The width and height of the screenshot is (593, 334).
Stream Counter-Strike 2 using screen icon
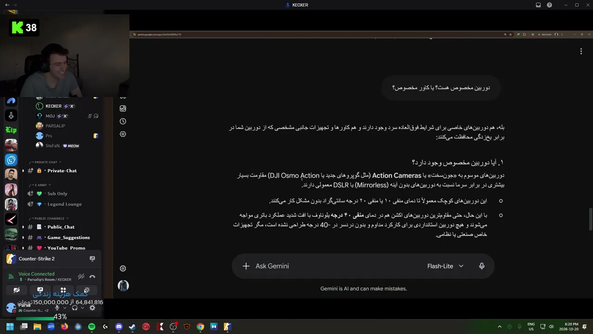pyautogui.click(x=92, y=259)
